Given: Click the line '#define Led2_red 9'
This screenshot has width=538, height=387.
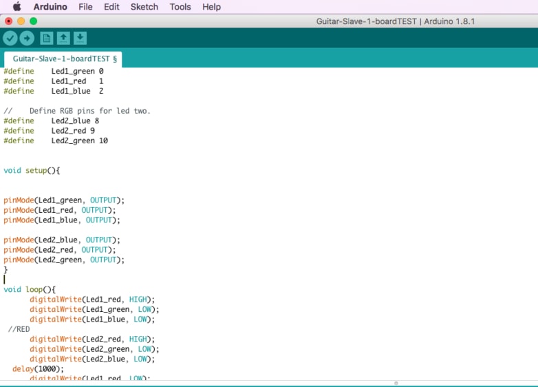Looking at the screenshot, I should [49, 131].
